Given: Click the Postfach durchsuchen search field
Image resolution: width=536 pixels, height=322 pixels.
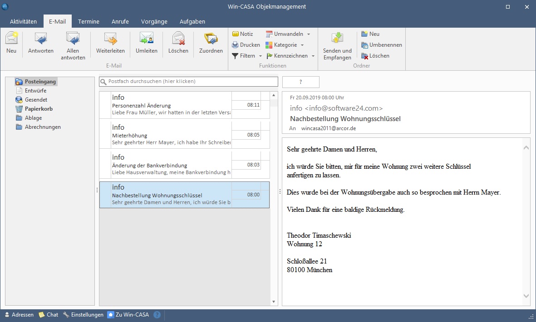Looking at the screenshot, I should click(188, 81).
